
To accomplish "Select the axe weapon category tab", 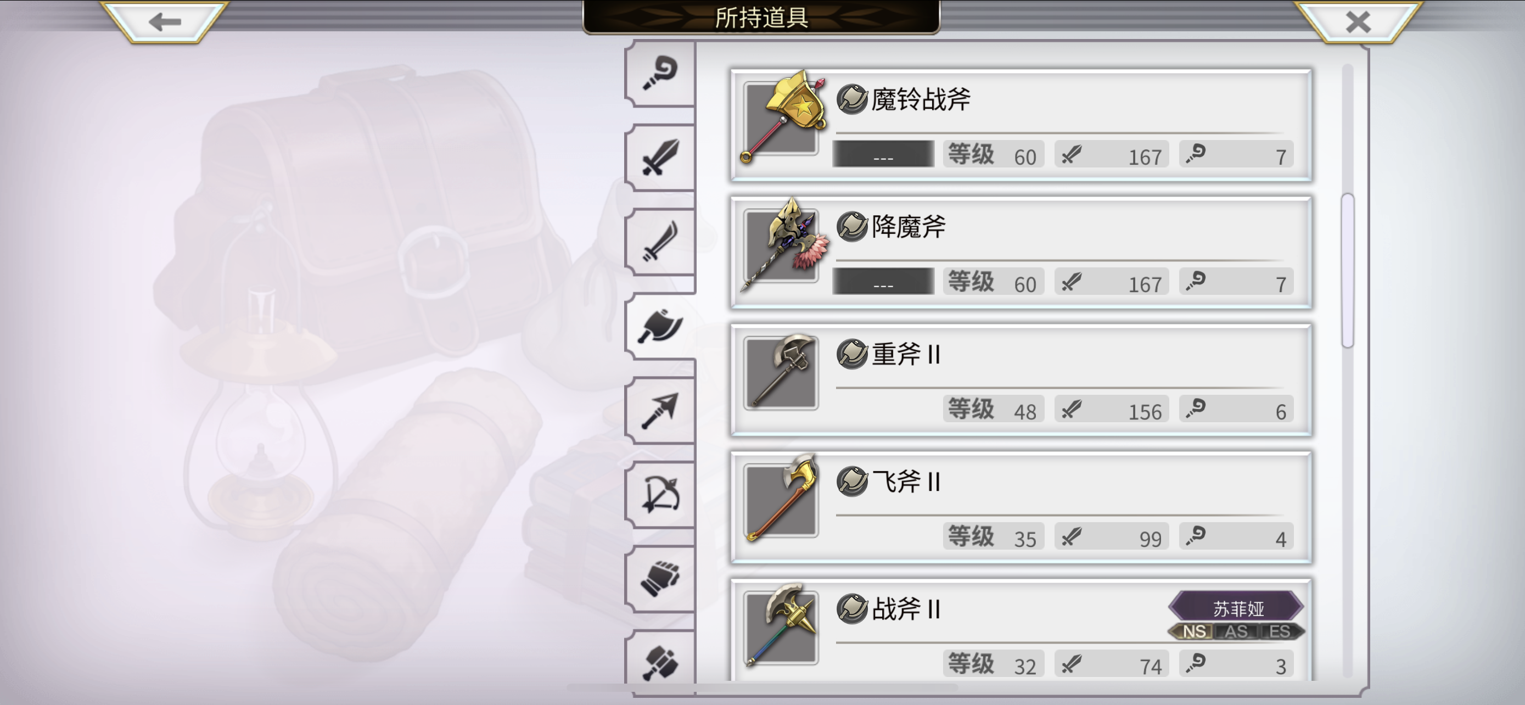I will [x=660, y=326].
